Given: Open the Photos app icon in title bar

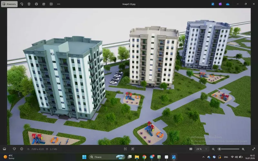Looking at the screenshot, I should click(213, 4).
